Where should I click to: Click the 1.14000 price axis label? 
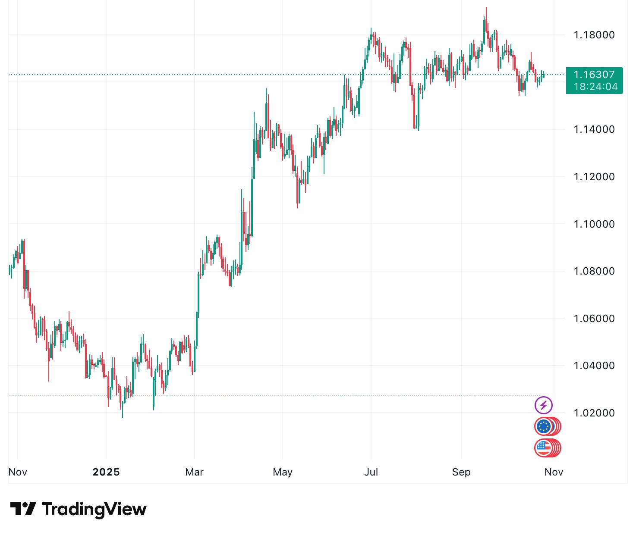point(594,129)
